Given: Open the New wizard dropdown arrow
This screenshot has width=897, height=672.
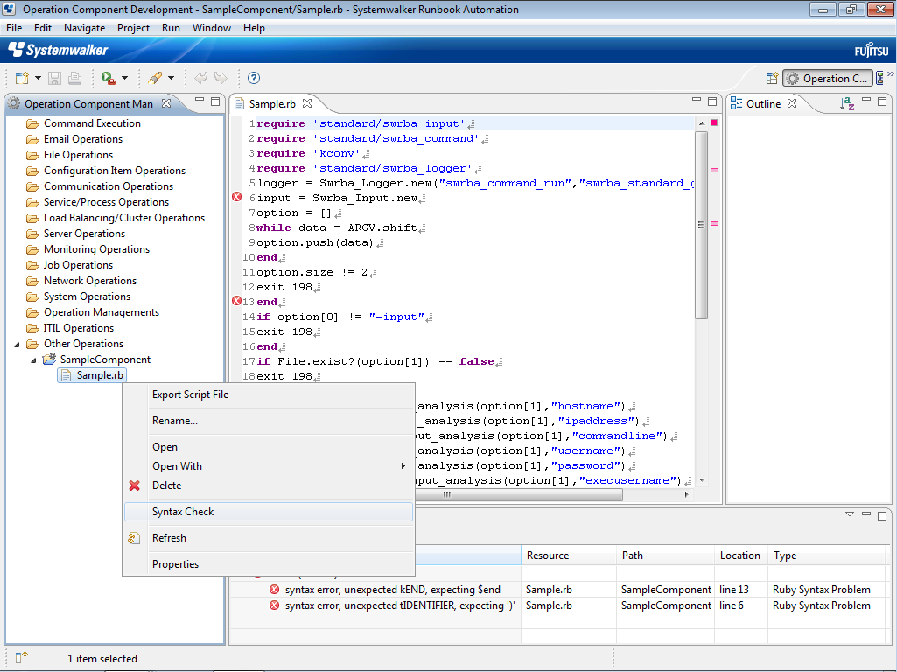Looking at the screenshot, I should point(38,79).
